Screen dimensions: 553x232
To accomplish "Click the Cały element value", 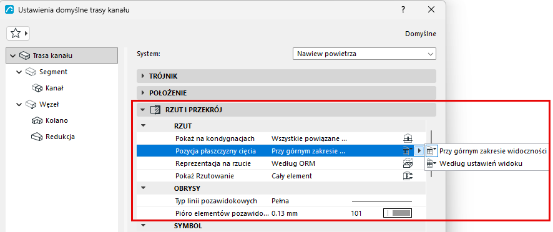I will [291, 176].
